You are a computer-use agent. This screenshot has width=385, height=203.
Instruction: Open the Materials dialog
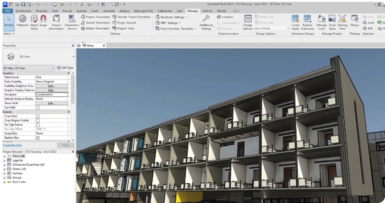click(23, 21)
